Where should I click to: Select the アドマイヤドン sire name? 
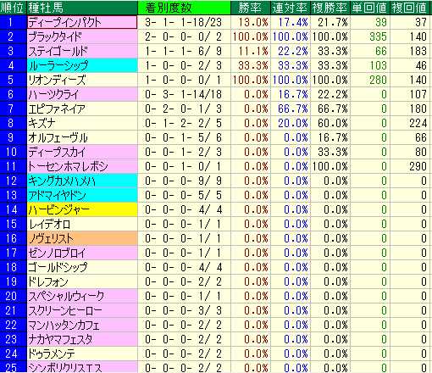[82, 195]
